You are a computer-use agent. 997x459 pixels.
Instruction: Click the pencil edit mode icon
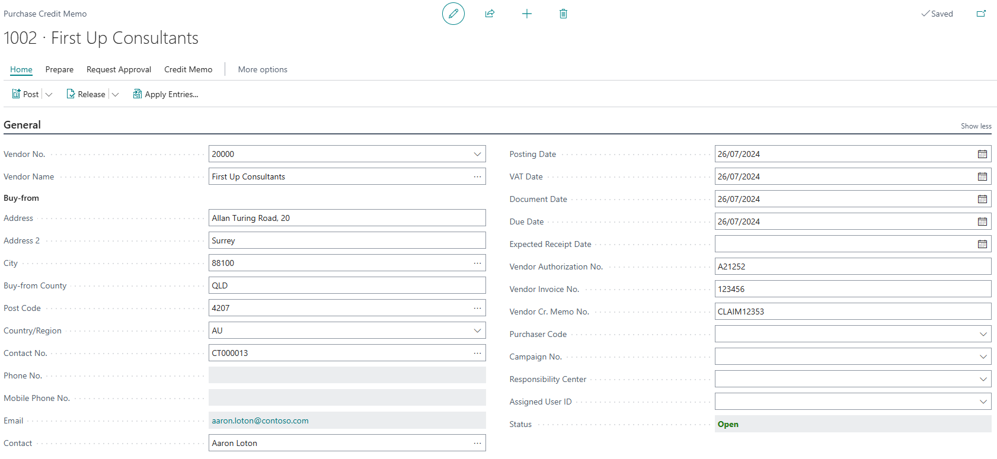453,14
